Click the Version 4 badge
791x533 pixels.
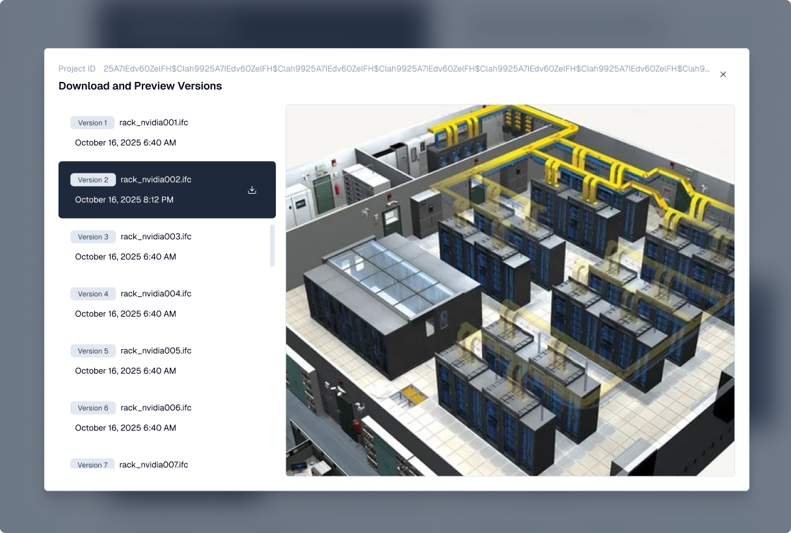tap(93, 294)
